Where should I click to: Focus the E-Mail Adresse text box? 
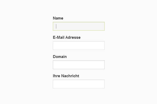click(78, 45)
